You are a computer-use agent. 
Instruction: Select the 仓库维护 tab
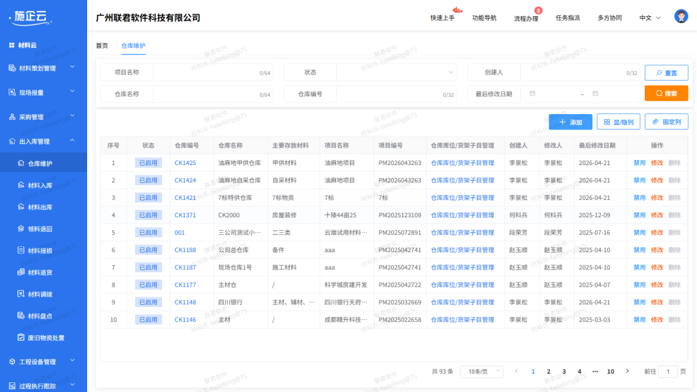tap(134, 45)
